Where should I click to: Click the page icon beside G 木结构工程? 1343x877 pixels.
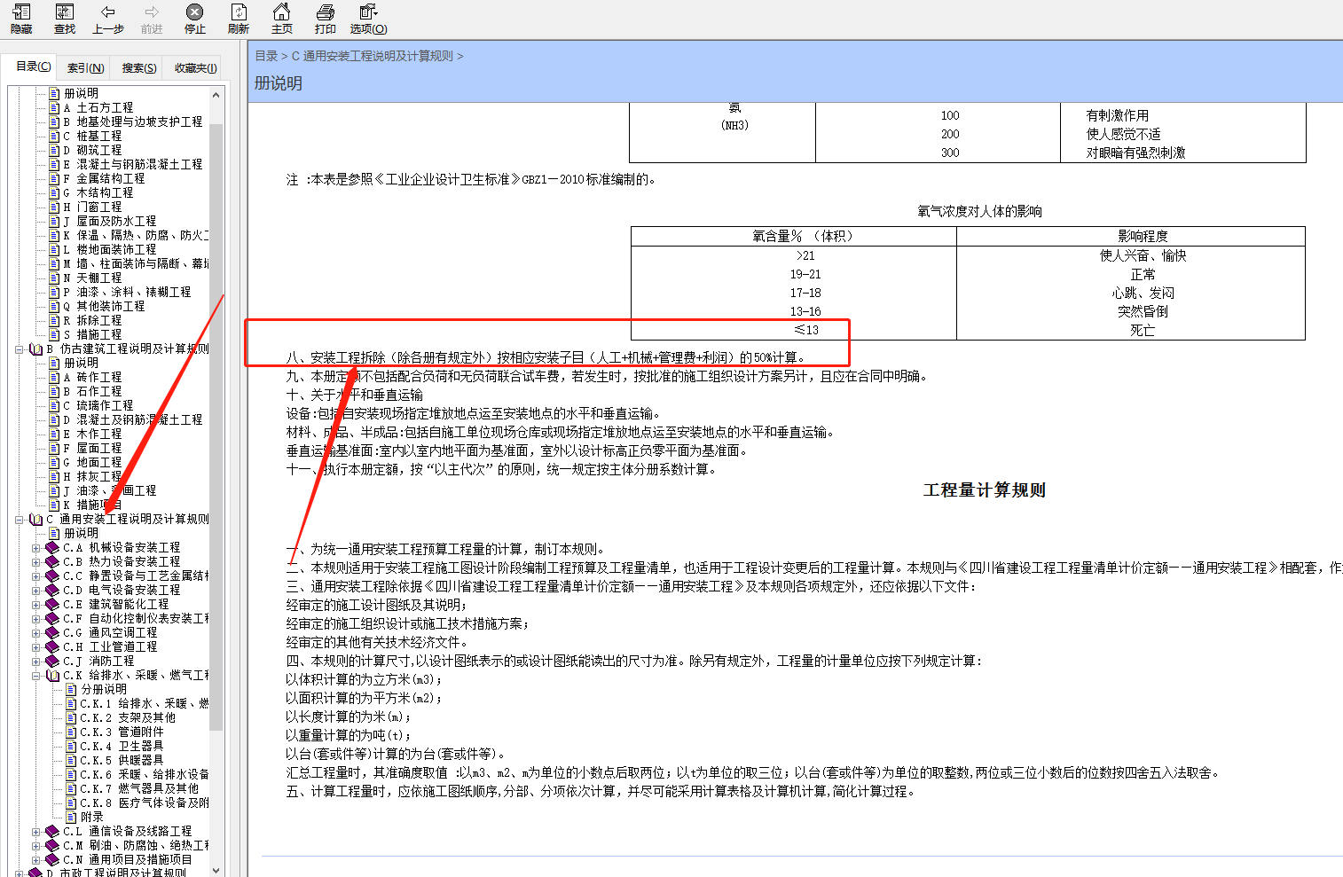coord(54,192)
